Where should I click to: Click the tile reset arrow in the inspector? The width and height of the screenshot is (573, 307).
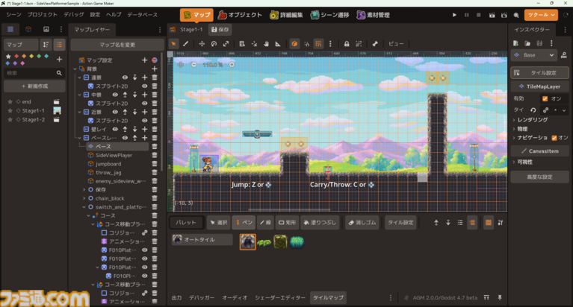[x=533, y=110]
